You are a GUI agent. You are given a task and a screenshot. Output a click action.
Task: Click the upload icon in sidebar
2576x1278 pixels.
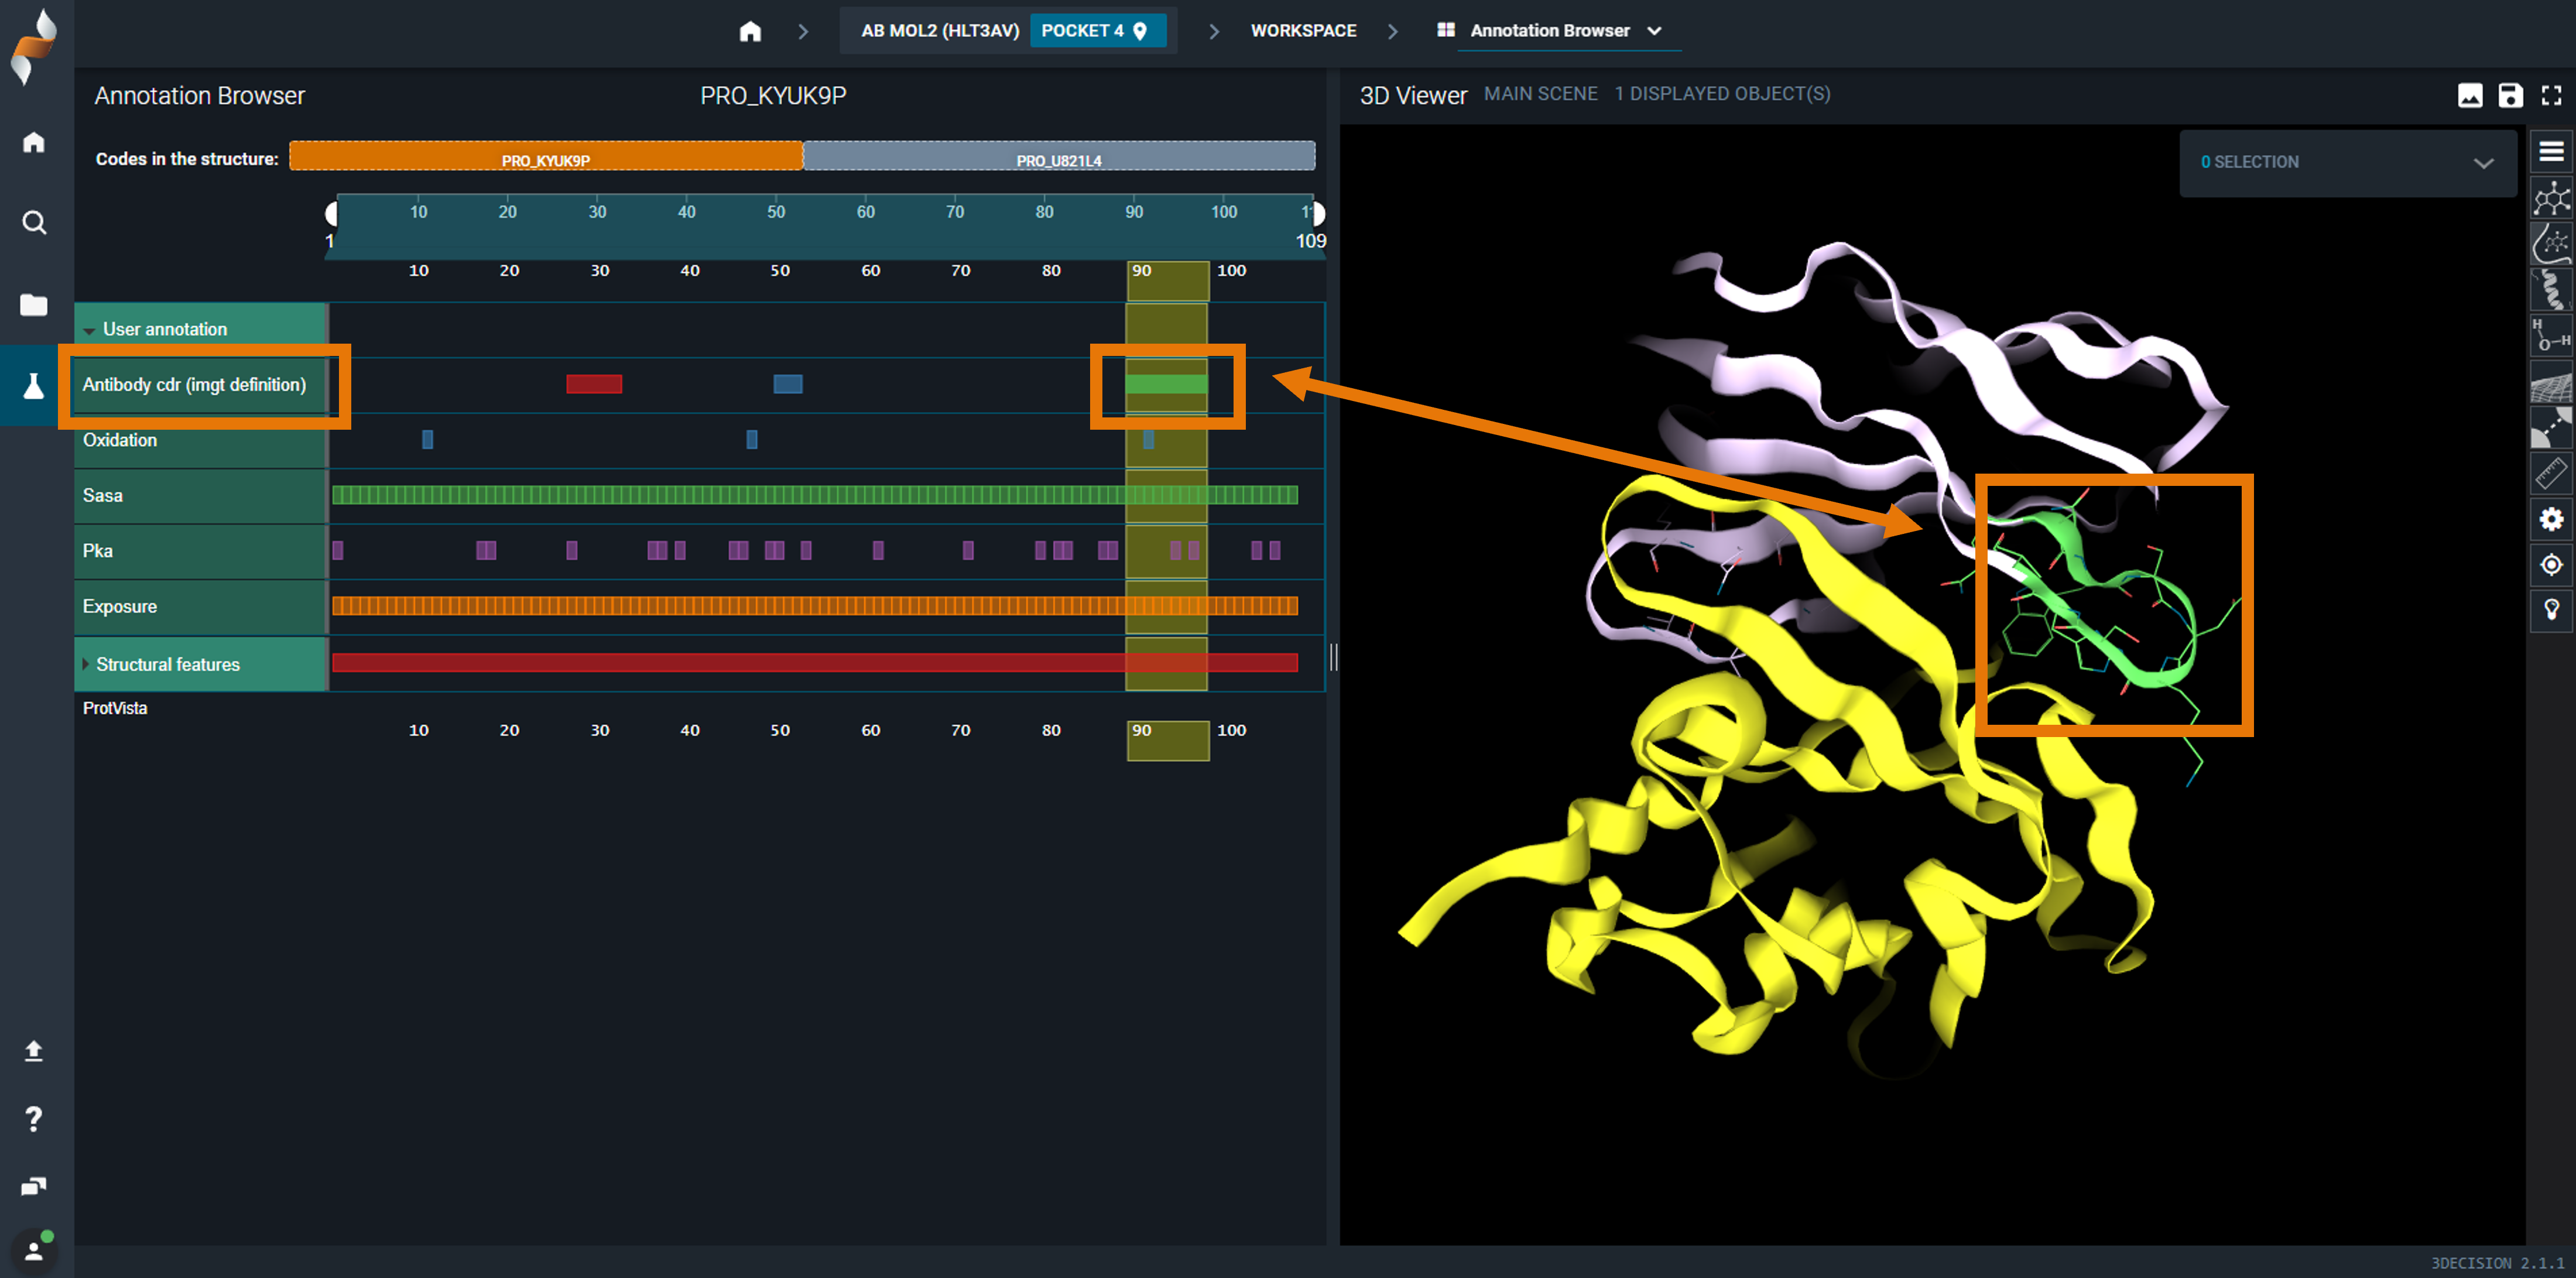[x=34, y=1051]
